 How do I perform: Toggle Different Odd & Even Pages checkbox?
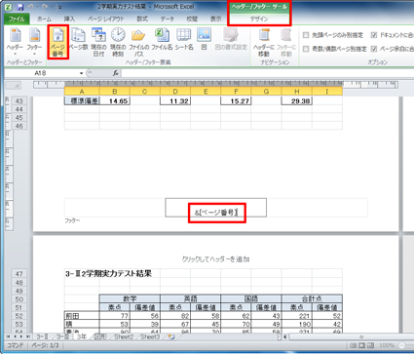(x=306, y=49)
